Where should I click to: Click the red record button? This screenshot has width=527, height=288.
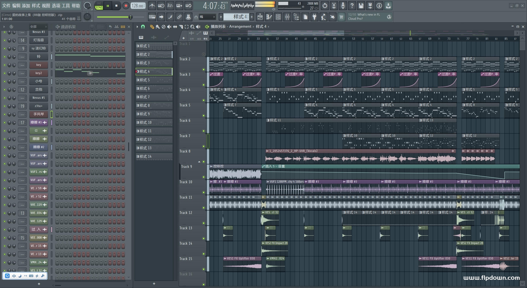[126, 6]
